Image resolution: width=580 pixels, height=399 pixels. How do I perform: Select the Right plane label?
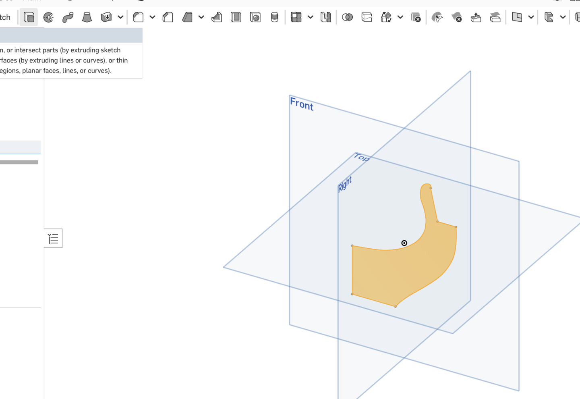point(344,182)
